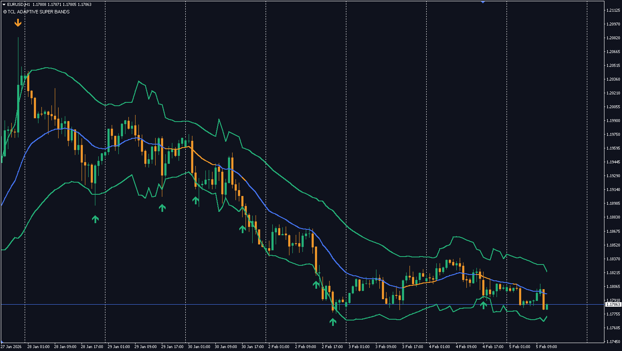Click the 1.21125 price scale label
622x351 pixels.
click(613, 10)
